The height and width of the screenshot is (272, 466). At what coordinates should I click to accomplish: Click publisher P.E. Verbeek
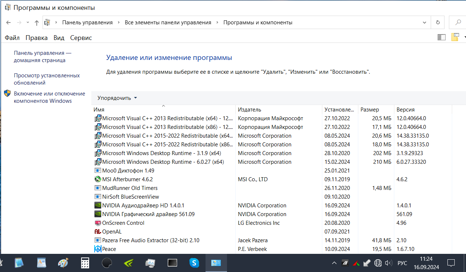[x=253, y=249]
